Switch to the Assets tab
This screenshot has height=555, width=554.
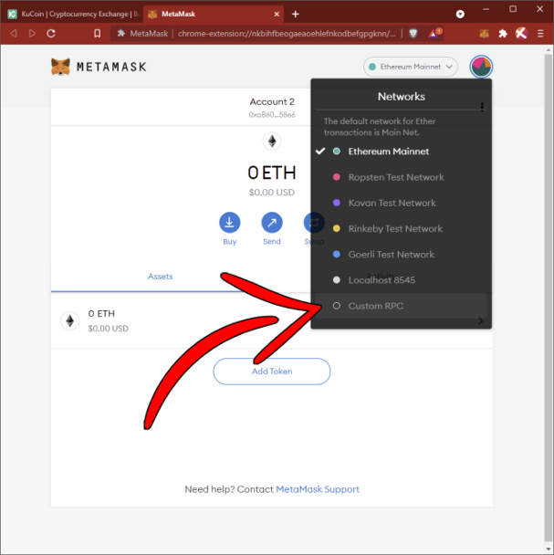tap(161, 277)
